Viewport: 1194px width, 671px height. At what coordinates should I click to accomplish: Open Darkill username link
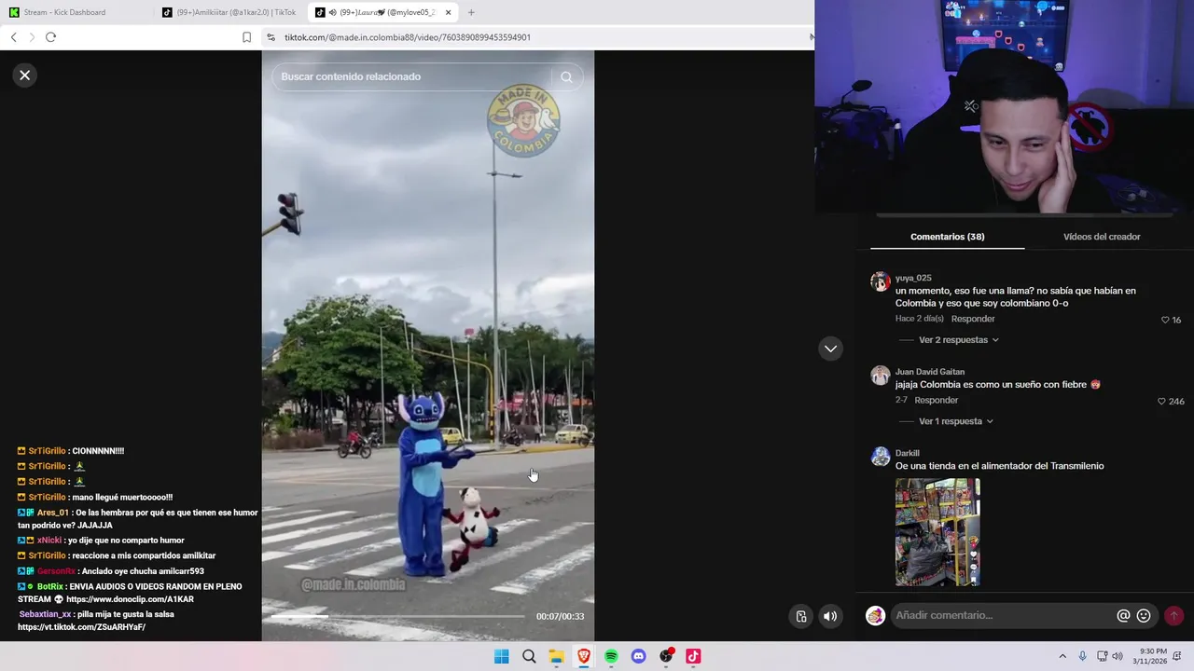pos(908,453)
